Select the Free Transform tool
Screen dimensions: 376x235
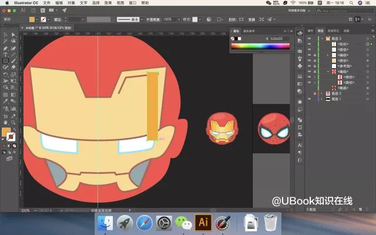click(x=13, y=81)
